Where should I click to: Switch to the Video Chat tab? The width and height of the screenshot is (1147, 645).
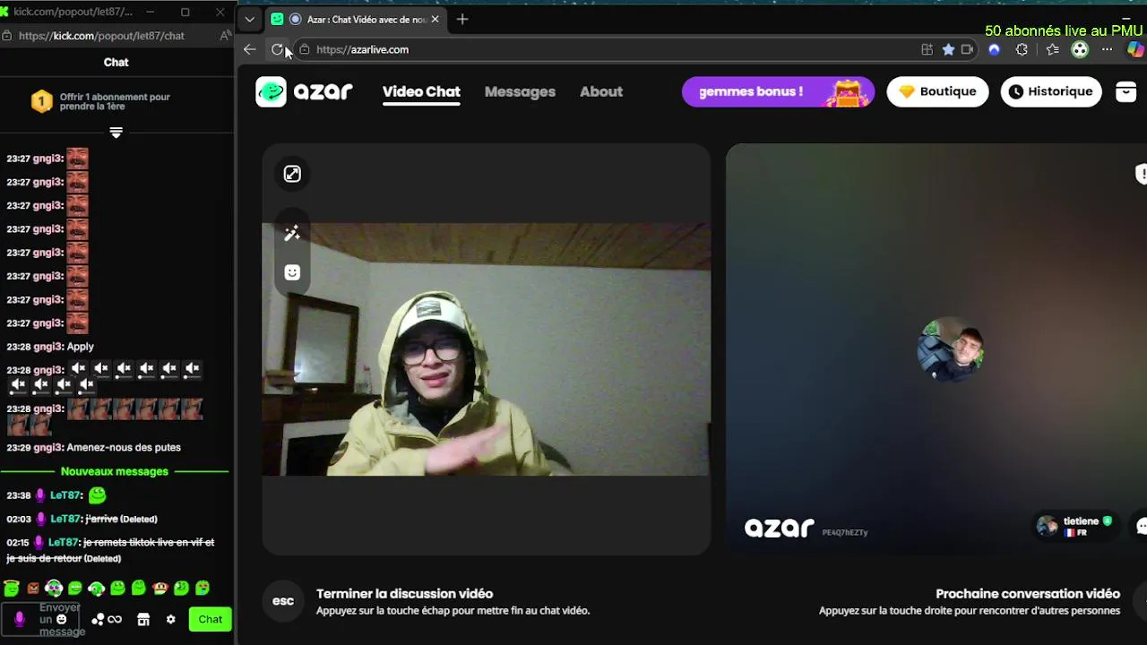tap(421, 91)
